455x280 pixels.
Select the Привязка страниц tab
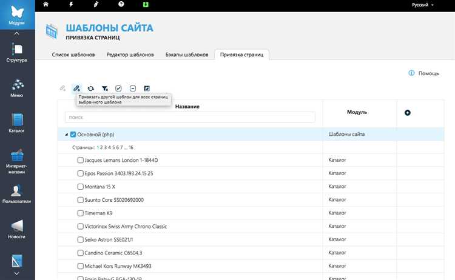point(241,55)
